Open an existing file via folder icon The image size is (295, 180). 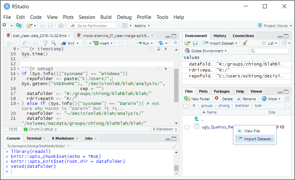click(x=29, y=25)
